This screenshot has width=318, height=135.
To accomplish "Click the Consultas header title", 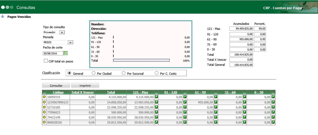I will click(26, 8).
